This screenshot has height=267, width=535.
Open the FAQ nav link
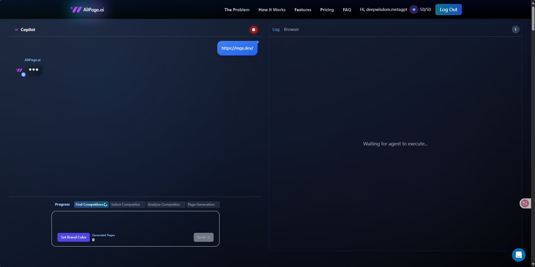pyautogui.click(x=347, y=10)
